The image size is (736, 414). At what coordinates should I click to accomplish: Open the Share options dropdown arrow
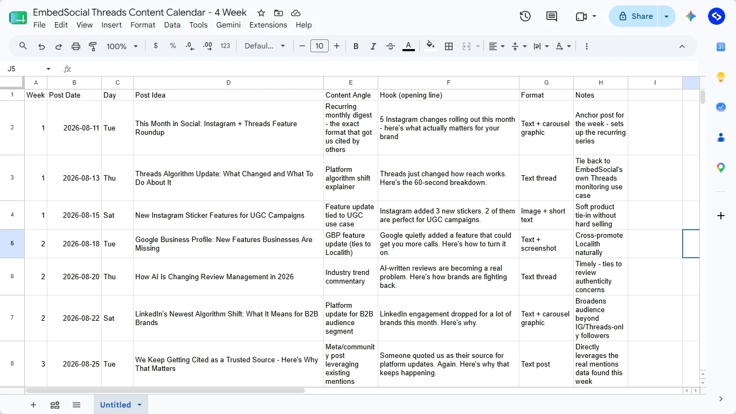pyautogui.click(x=666, y=16)
